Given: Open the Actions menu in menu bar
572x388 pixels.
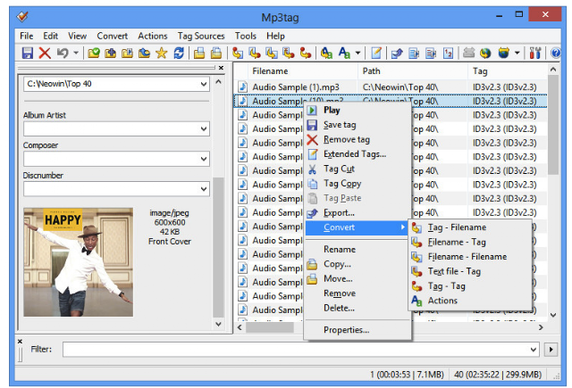Looking at the screenshot, I should pyautogui.click(x=153, y=36).
